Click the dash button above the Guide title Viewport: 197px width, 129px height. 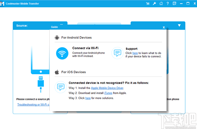click(x=62, y=24)
